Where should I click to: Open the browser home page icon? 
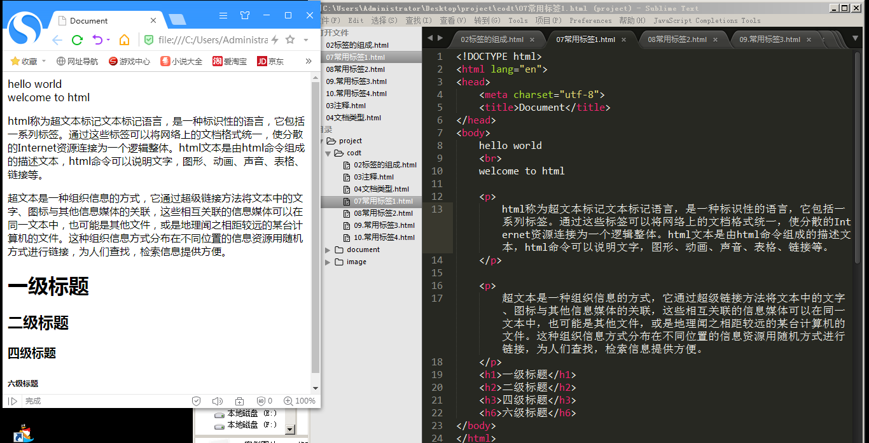tap(125, 40)
